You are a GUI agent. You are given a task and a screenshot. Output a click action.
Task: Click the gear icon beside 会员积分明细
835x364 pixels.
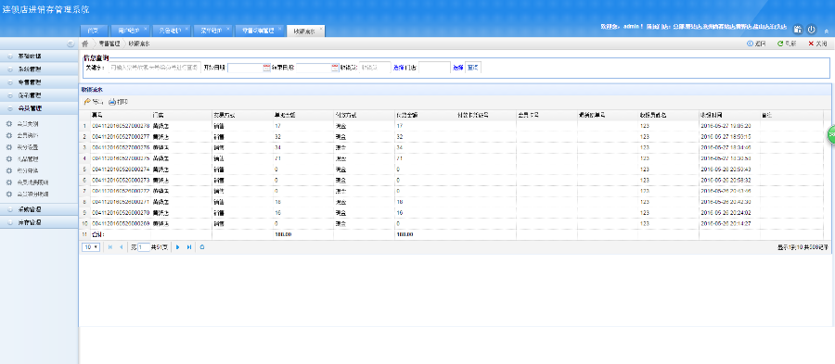pos(8,194)
